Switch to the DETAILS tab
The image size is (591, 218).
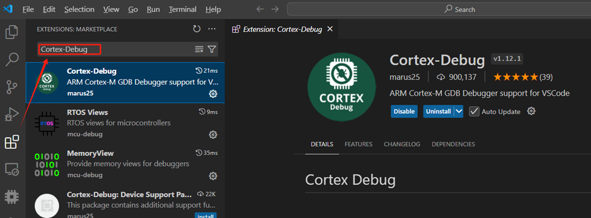[322, 144]
